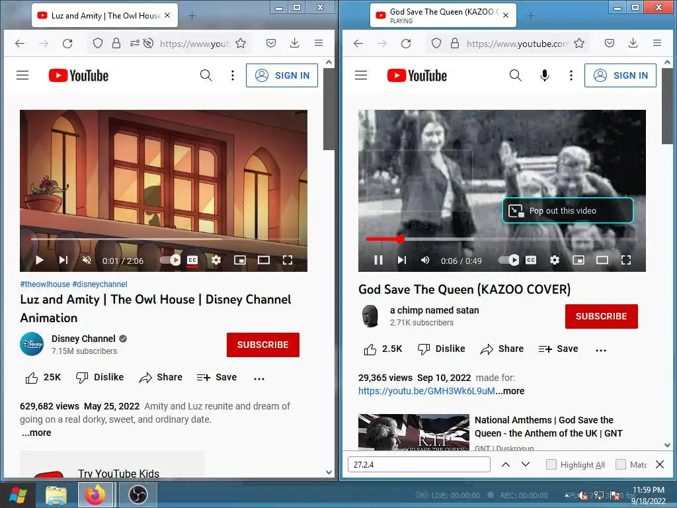Image resolution: width=677 pixels, height=508 pixels.
Task: Open Downloads panel in the left window
Action: (294, 43)
